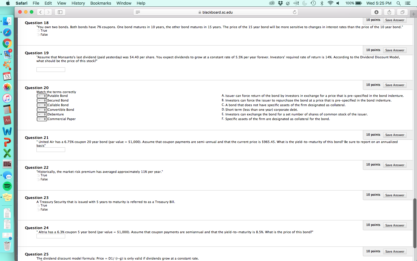Viewport: 417px width, 261px height.
Task: Show all tabs overview
Action: (x=402, y=12)
